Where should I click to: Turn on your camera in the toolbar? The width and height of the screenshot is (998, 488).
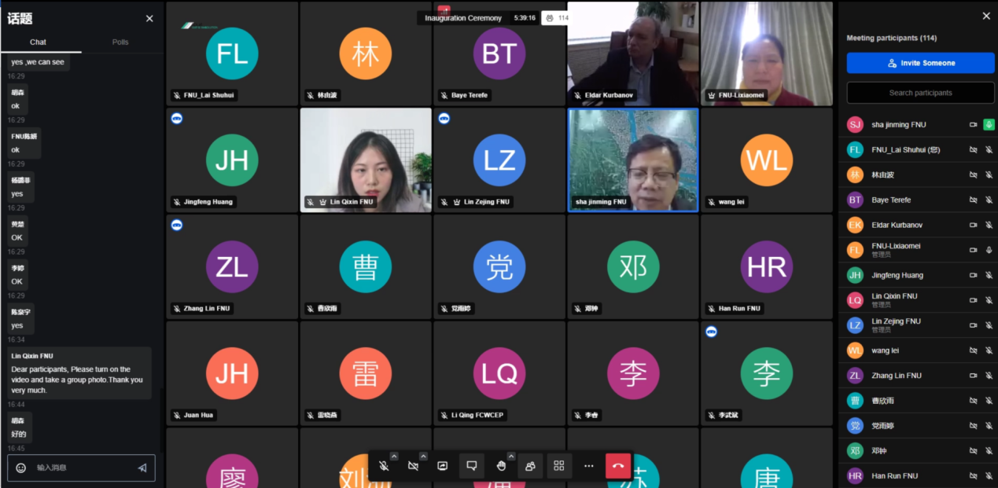coord(413,466)
